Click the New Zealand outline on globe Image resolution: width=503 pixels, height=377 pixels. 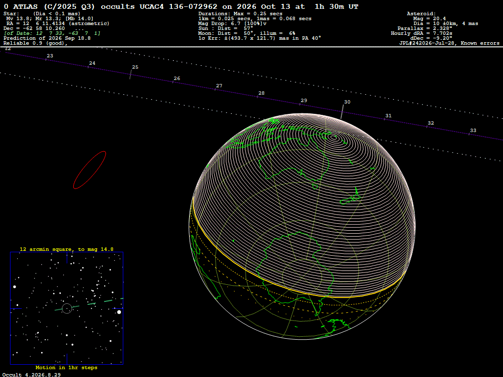pyautogui.click(x=351, y=196)
